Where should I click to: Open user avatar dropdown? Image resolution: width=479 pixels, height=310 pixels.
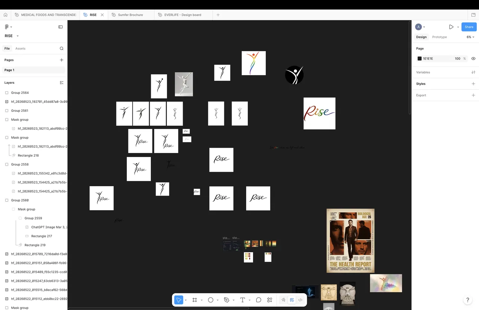[x=420, y=27]
